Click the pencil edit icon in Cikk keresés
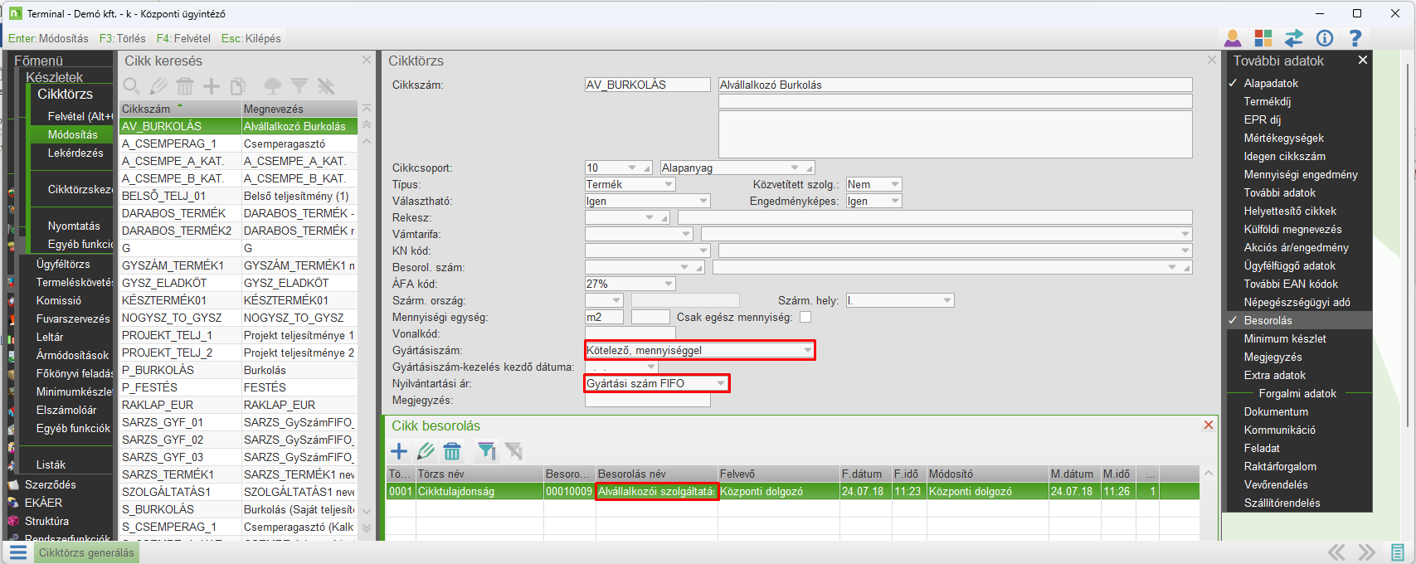The image size is (1416, 564). click(158, 85)
